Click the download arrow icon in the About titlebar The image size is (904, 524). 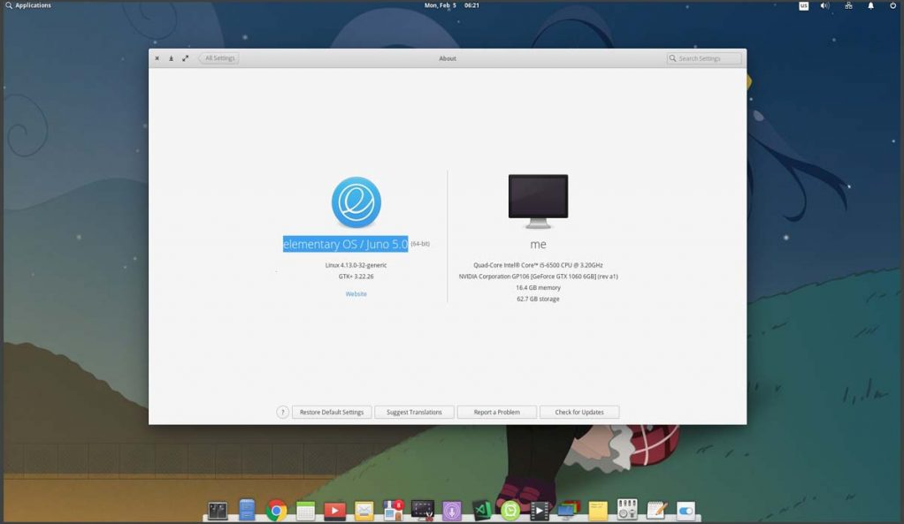172,58
